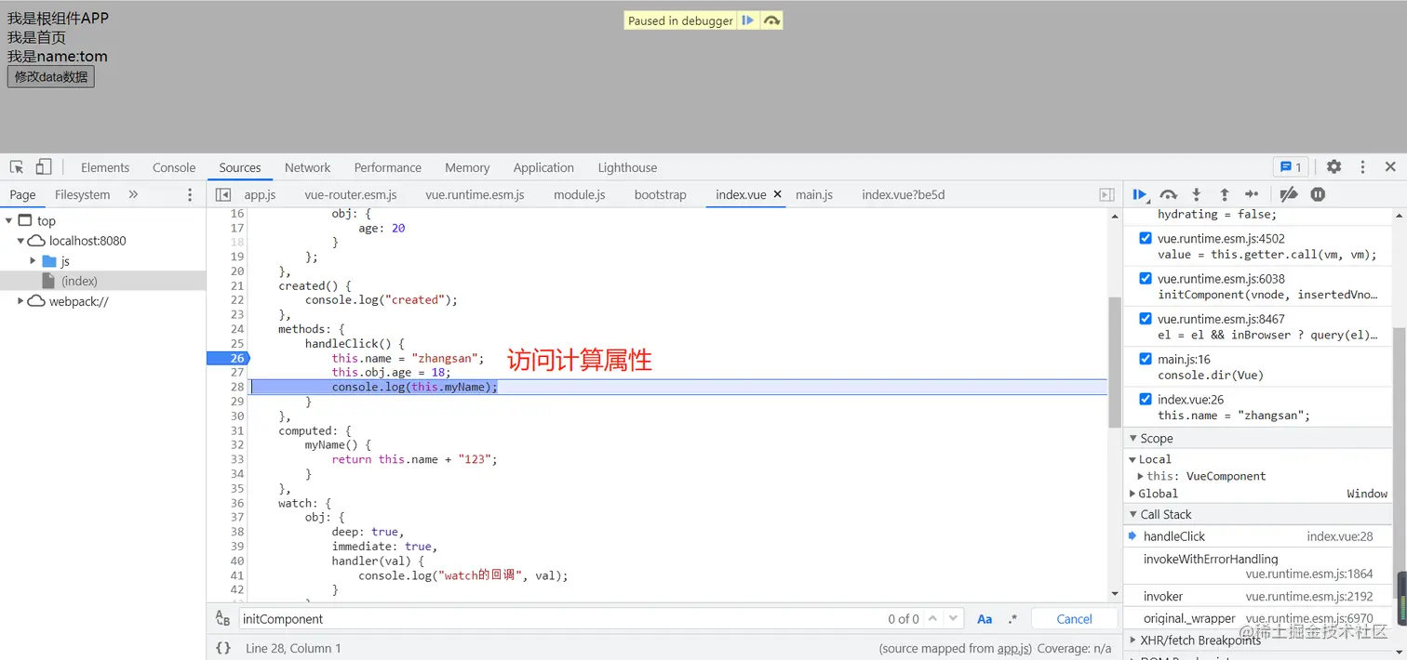This screenshot has width=1407, height=660.
Task: Click the Step over next function call icon
Action: [x=1168, y=194]
